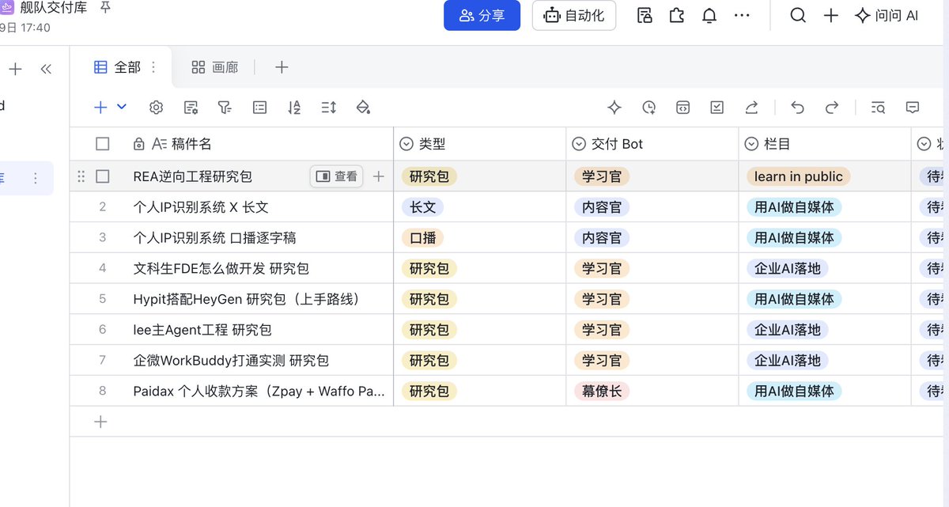Open the find-in-table search icon
Screen dimensions: 949x507
click(x=878, y=108)
